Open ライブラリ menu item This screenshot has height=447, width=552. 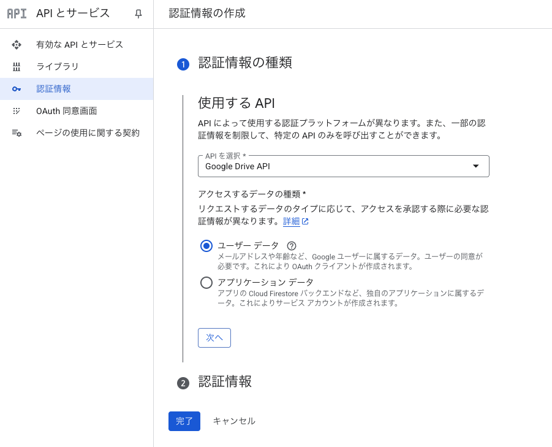58,67
